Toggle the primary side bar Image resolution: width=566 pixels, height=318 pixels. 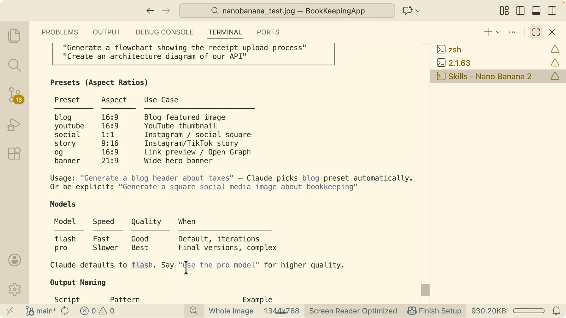click(x=520, y=11)
